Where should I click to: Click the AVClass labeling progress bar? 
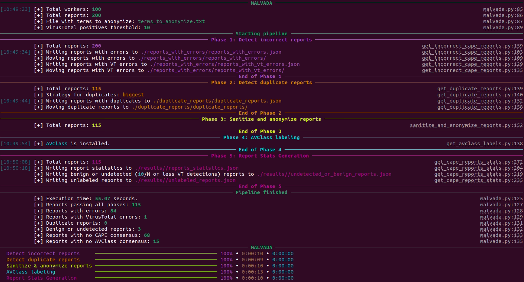(156, 272)
